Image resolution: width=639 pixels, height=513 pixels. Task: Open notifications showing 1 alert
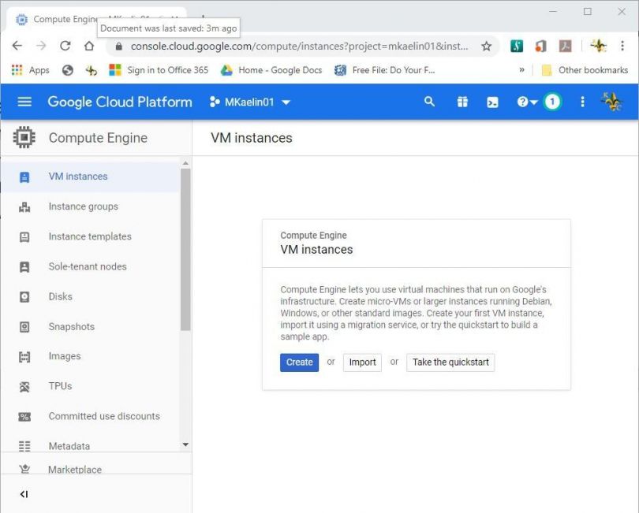(552, 102)
